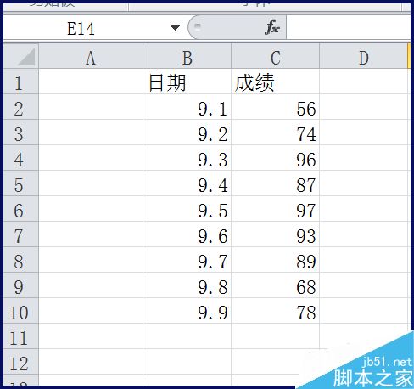
Task: Click the Insert Function fx icon
Action: tap(272, 27)
